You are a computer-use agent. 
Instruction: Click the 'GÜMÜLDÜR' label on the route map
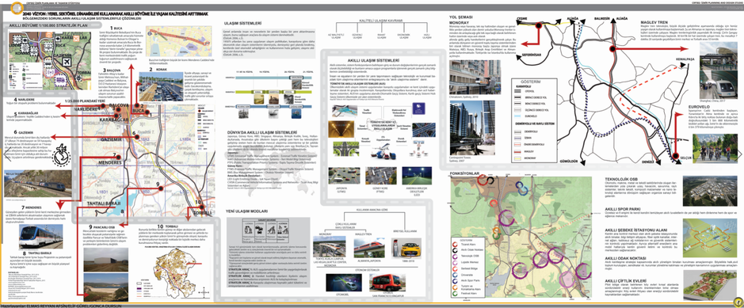[x=568, y=161]
